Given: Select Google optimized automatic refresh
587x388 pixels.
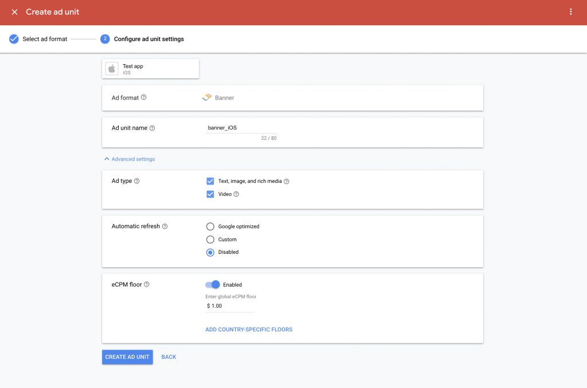Looking at the screenshot, I should click(x=210, y=226).
